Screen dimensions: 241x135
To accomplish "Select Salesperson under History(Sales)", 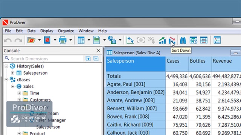I will (x=35, y=73).
